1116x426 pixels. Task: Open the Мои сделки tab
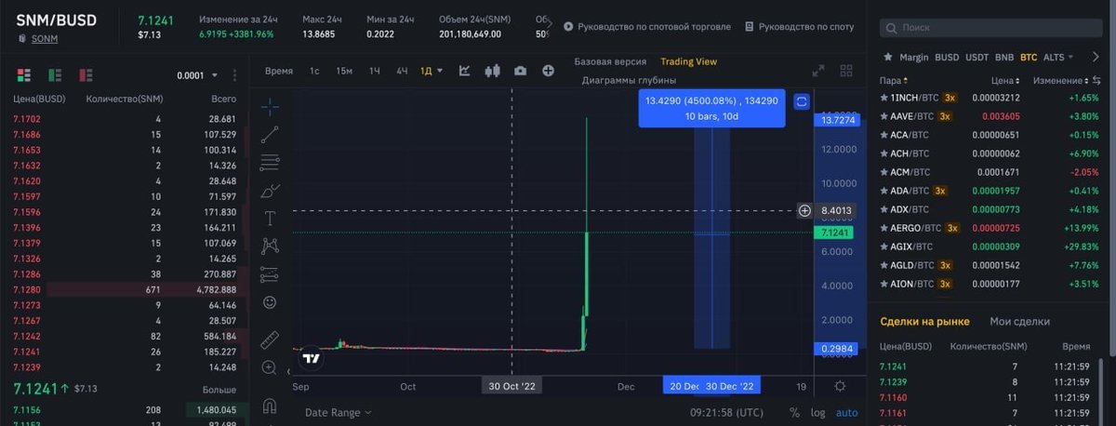pyautogui.click(x=1019, y=322)
